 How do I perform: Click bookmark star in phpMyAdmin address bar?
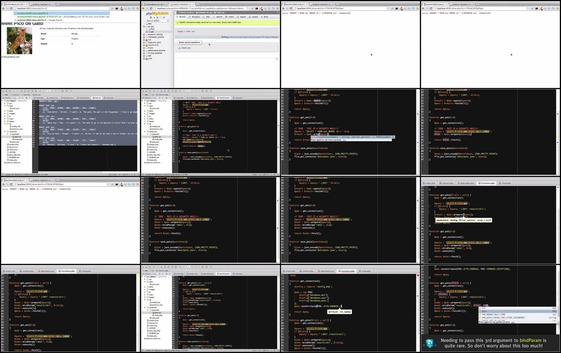point(248,8)
